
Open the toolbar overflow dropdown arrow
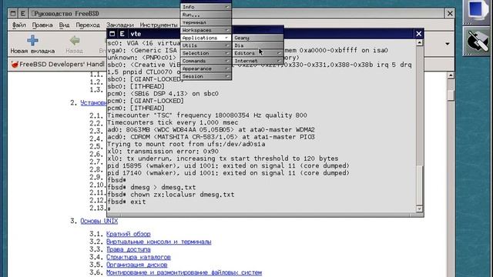[448, 44]
